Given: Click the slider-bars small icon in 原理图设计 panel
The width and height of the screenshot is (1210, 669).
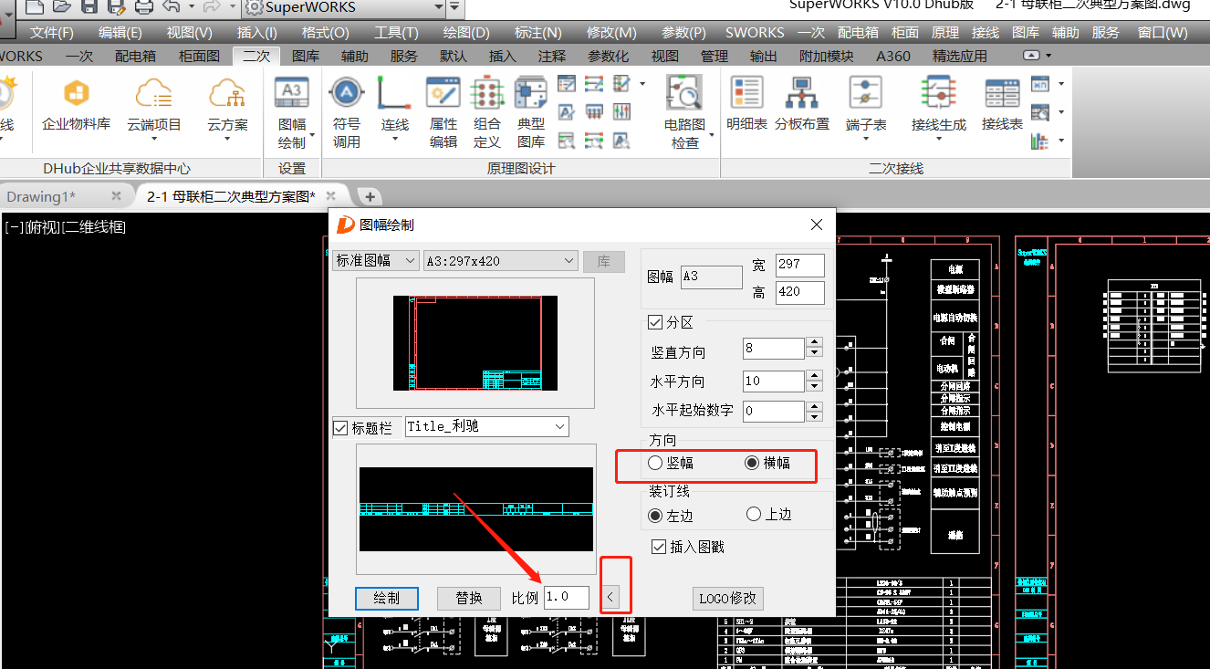Looking at the screenshot, I should [x=621, y=112].
